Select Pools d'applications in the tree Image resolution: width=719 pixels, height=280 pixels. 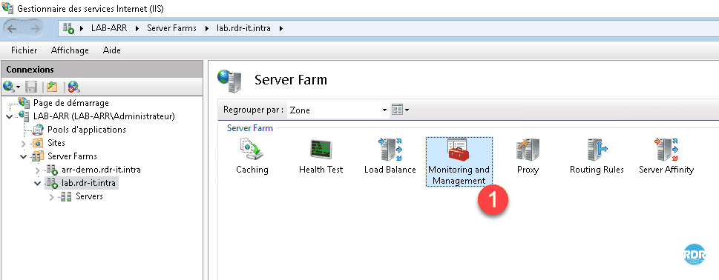[x=87, y=130]
